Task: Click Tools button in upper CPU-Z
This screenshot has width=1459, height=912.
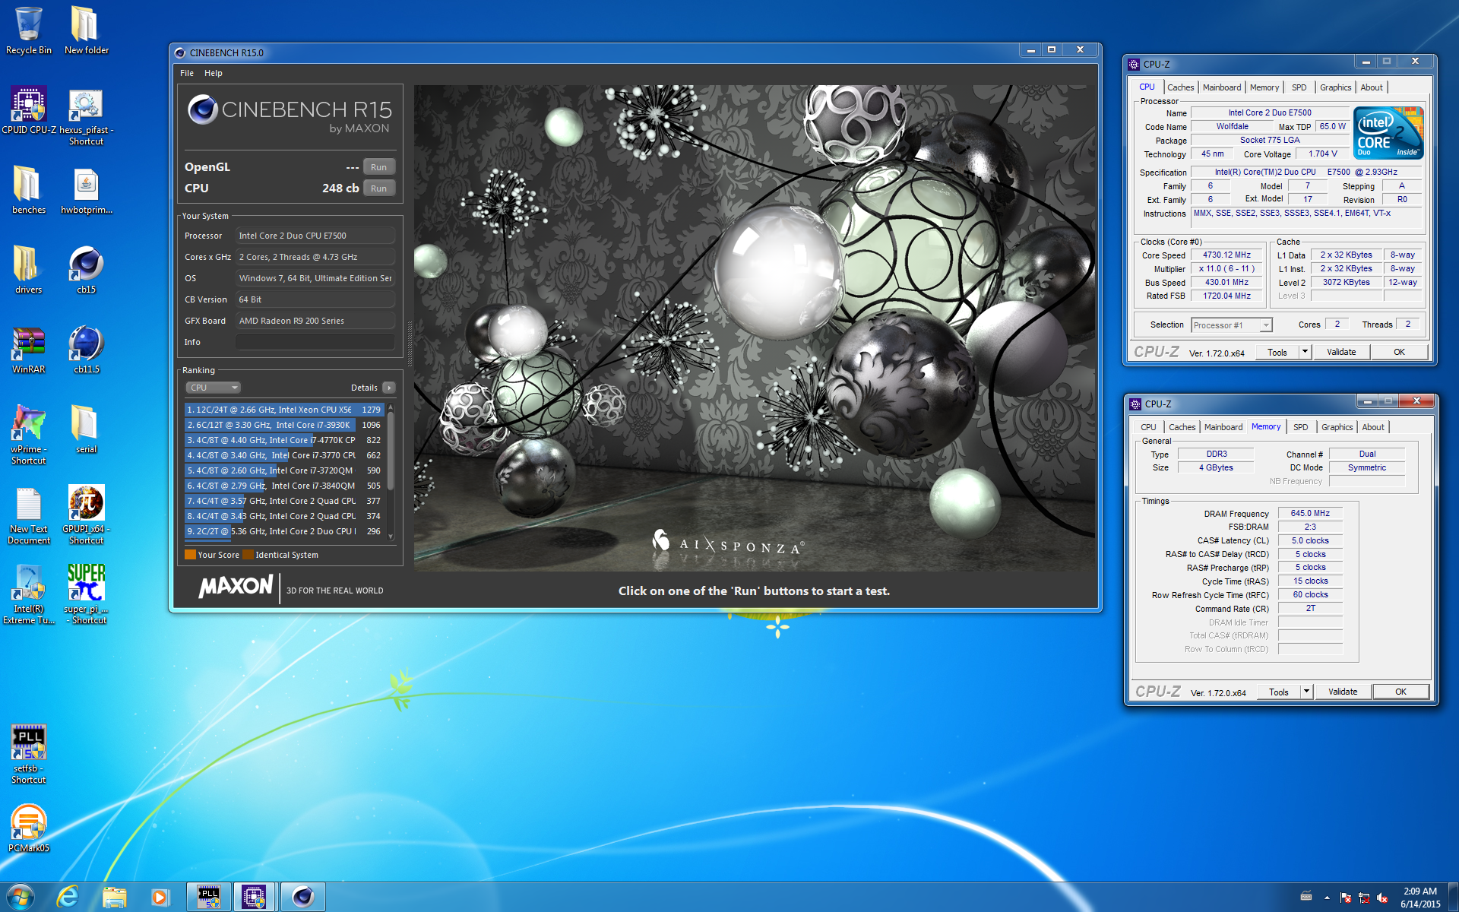Action: click(1277, 352)
